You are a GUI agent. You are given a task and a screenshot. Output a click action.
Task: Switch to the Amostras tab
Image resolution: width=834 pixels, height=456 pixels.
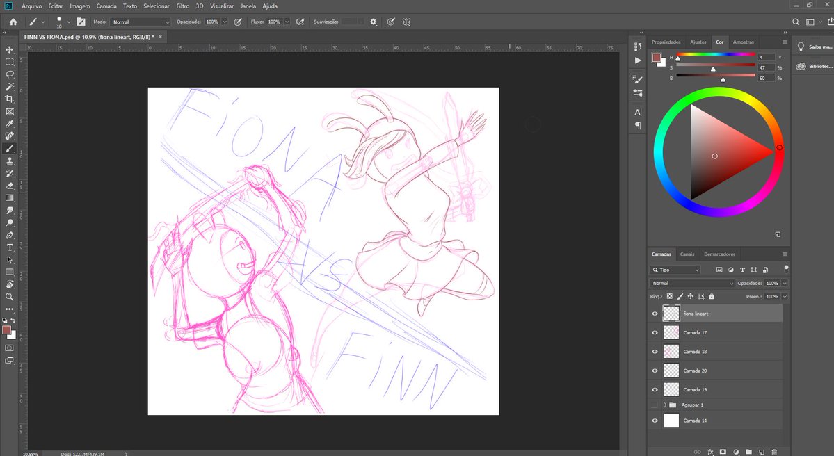coord(743,42)
